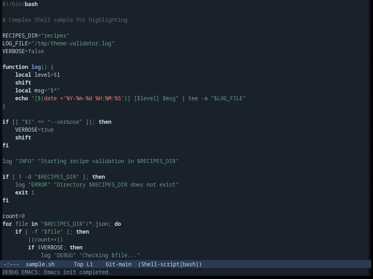Click the function log() definition
The width and height of the screenshot is (373, 279).
(x=28, y=67)
